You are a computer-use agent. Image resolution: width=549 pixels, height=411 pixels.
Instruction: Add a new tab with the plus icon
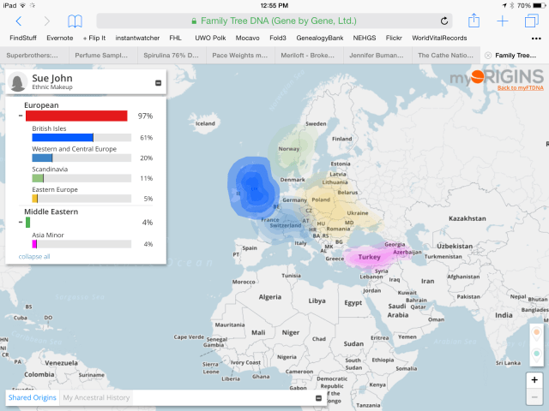tap(503, 21)
